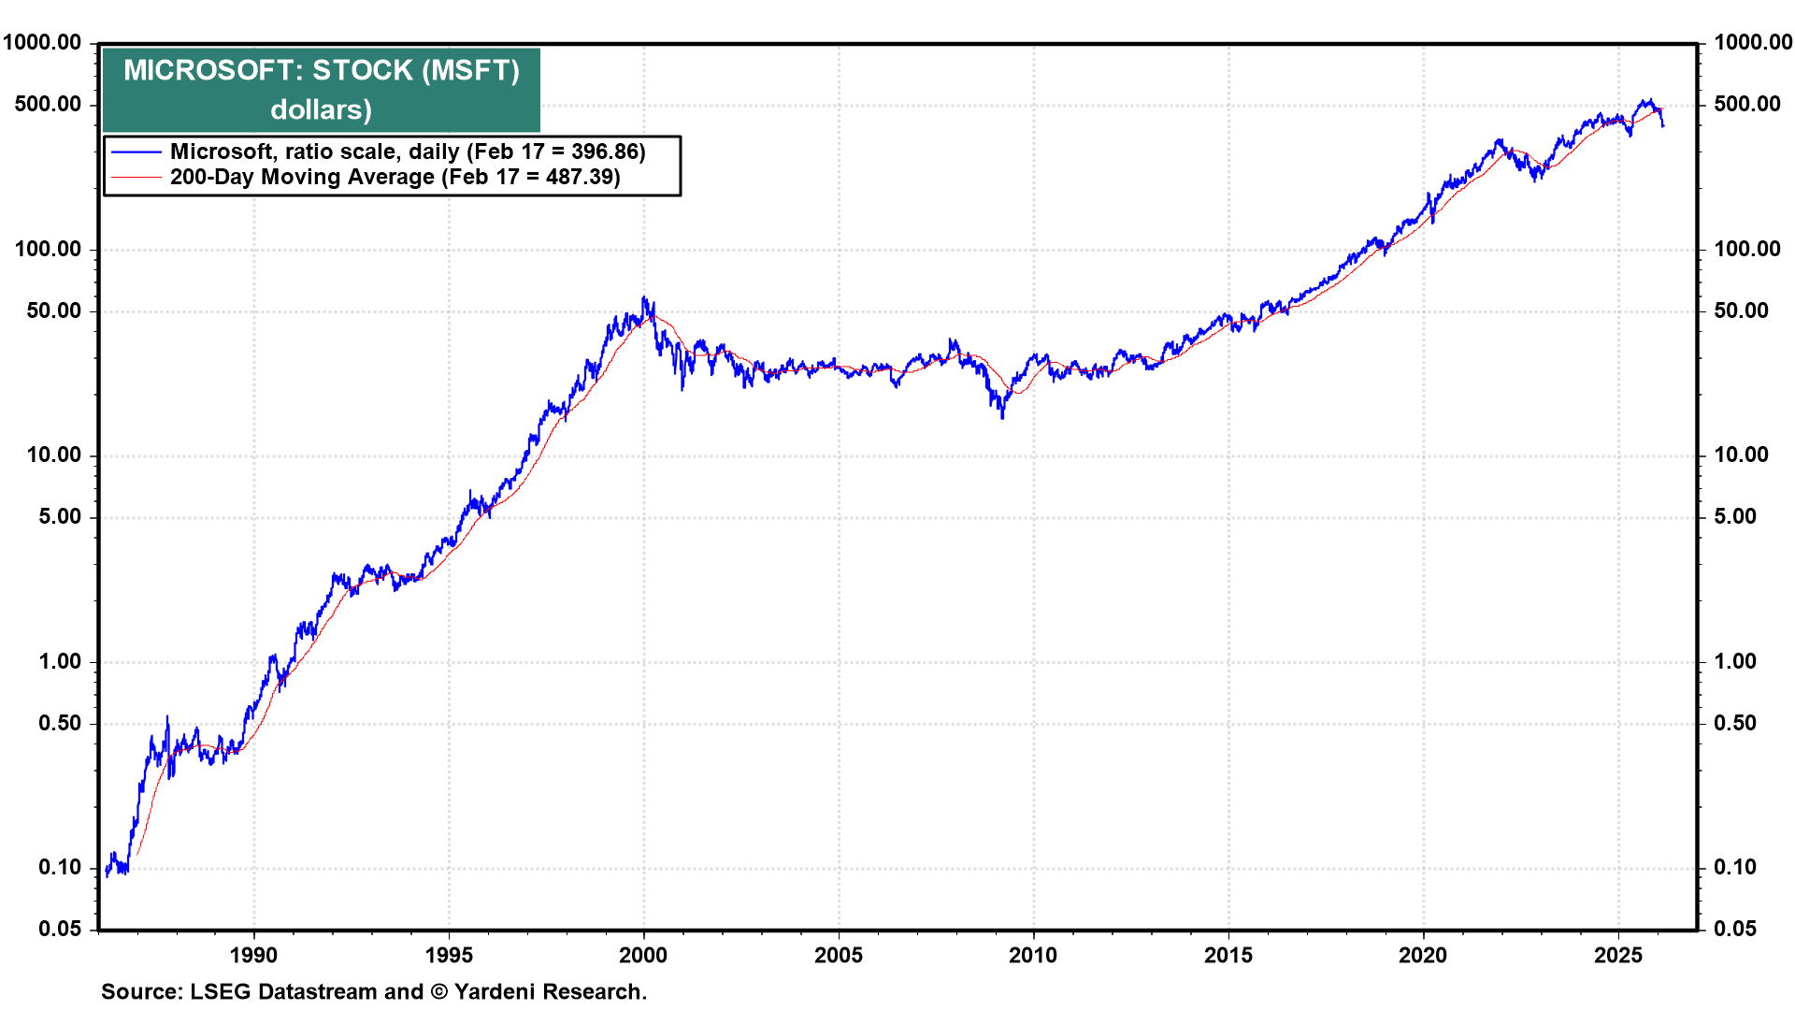The height and width of the screenshot is (1010, 1795).
Task: Click the MICROSOFT: STOCK (MSFT) title banner
Action: (321, 89)
